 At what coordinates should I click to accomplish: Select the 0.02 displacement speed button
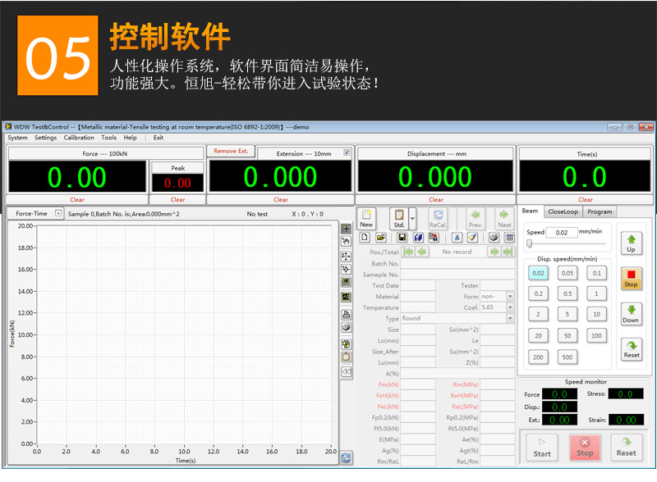[538, 273]
